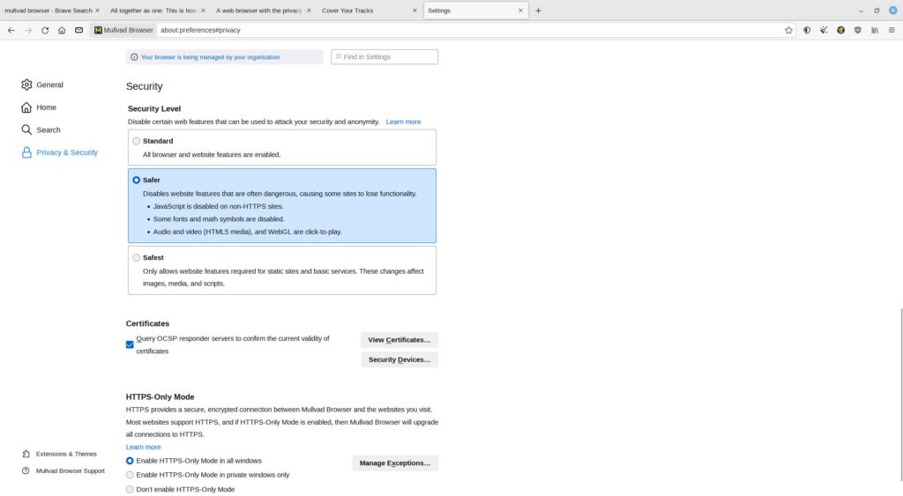
Task: Reload the current page
Action: [x=45, y=30]
